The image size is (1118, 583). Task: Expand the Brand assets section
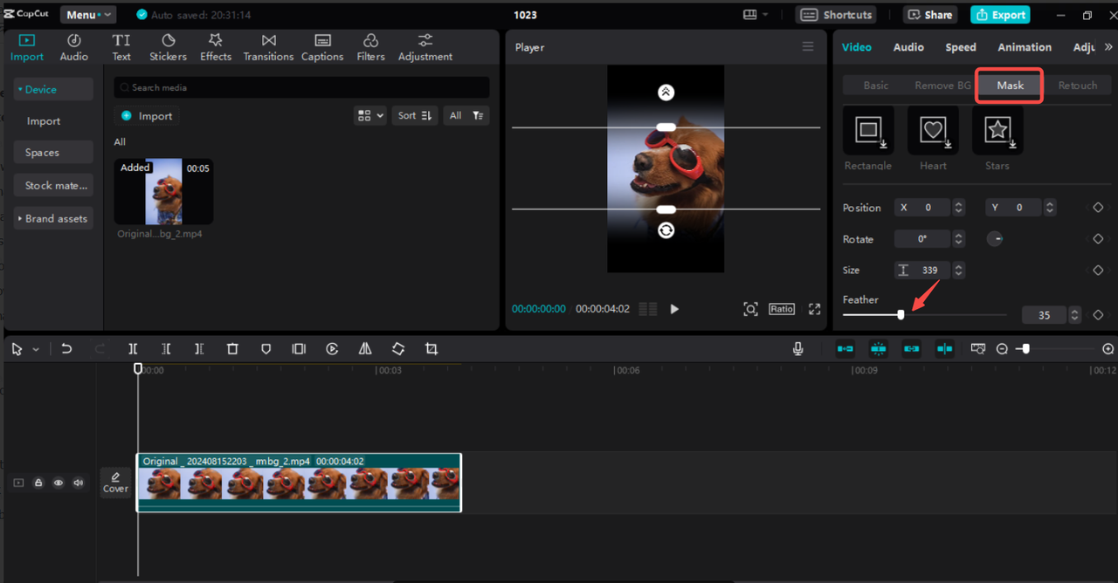(52, 218)
